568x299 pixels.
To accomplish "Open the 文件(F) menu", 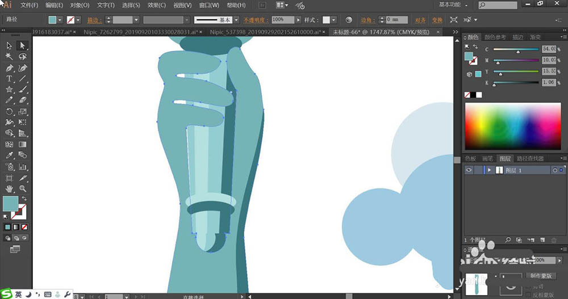I will click(x=30, y=5).
